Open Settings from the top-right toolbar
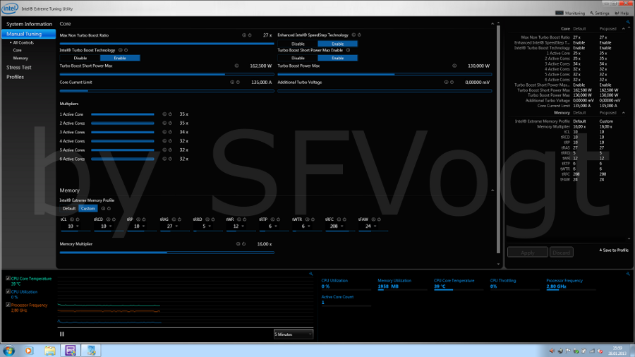Viewport: 635px width, 357px height. [x=599, y=13]
